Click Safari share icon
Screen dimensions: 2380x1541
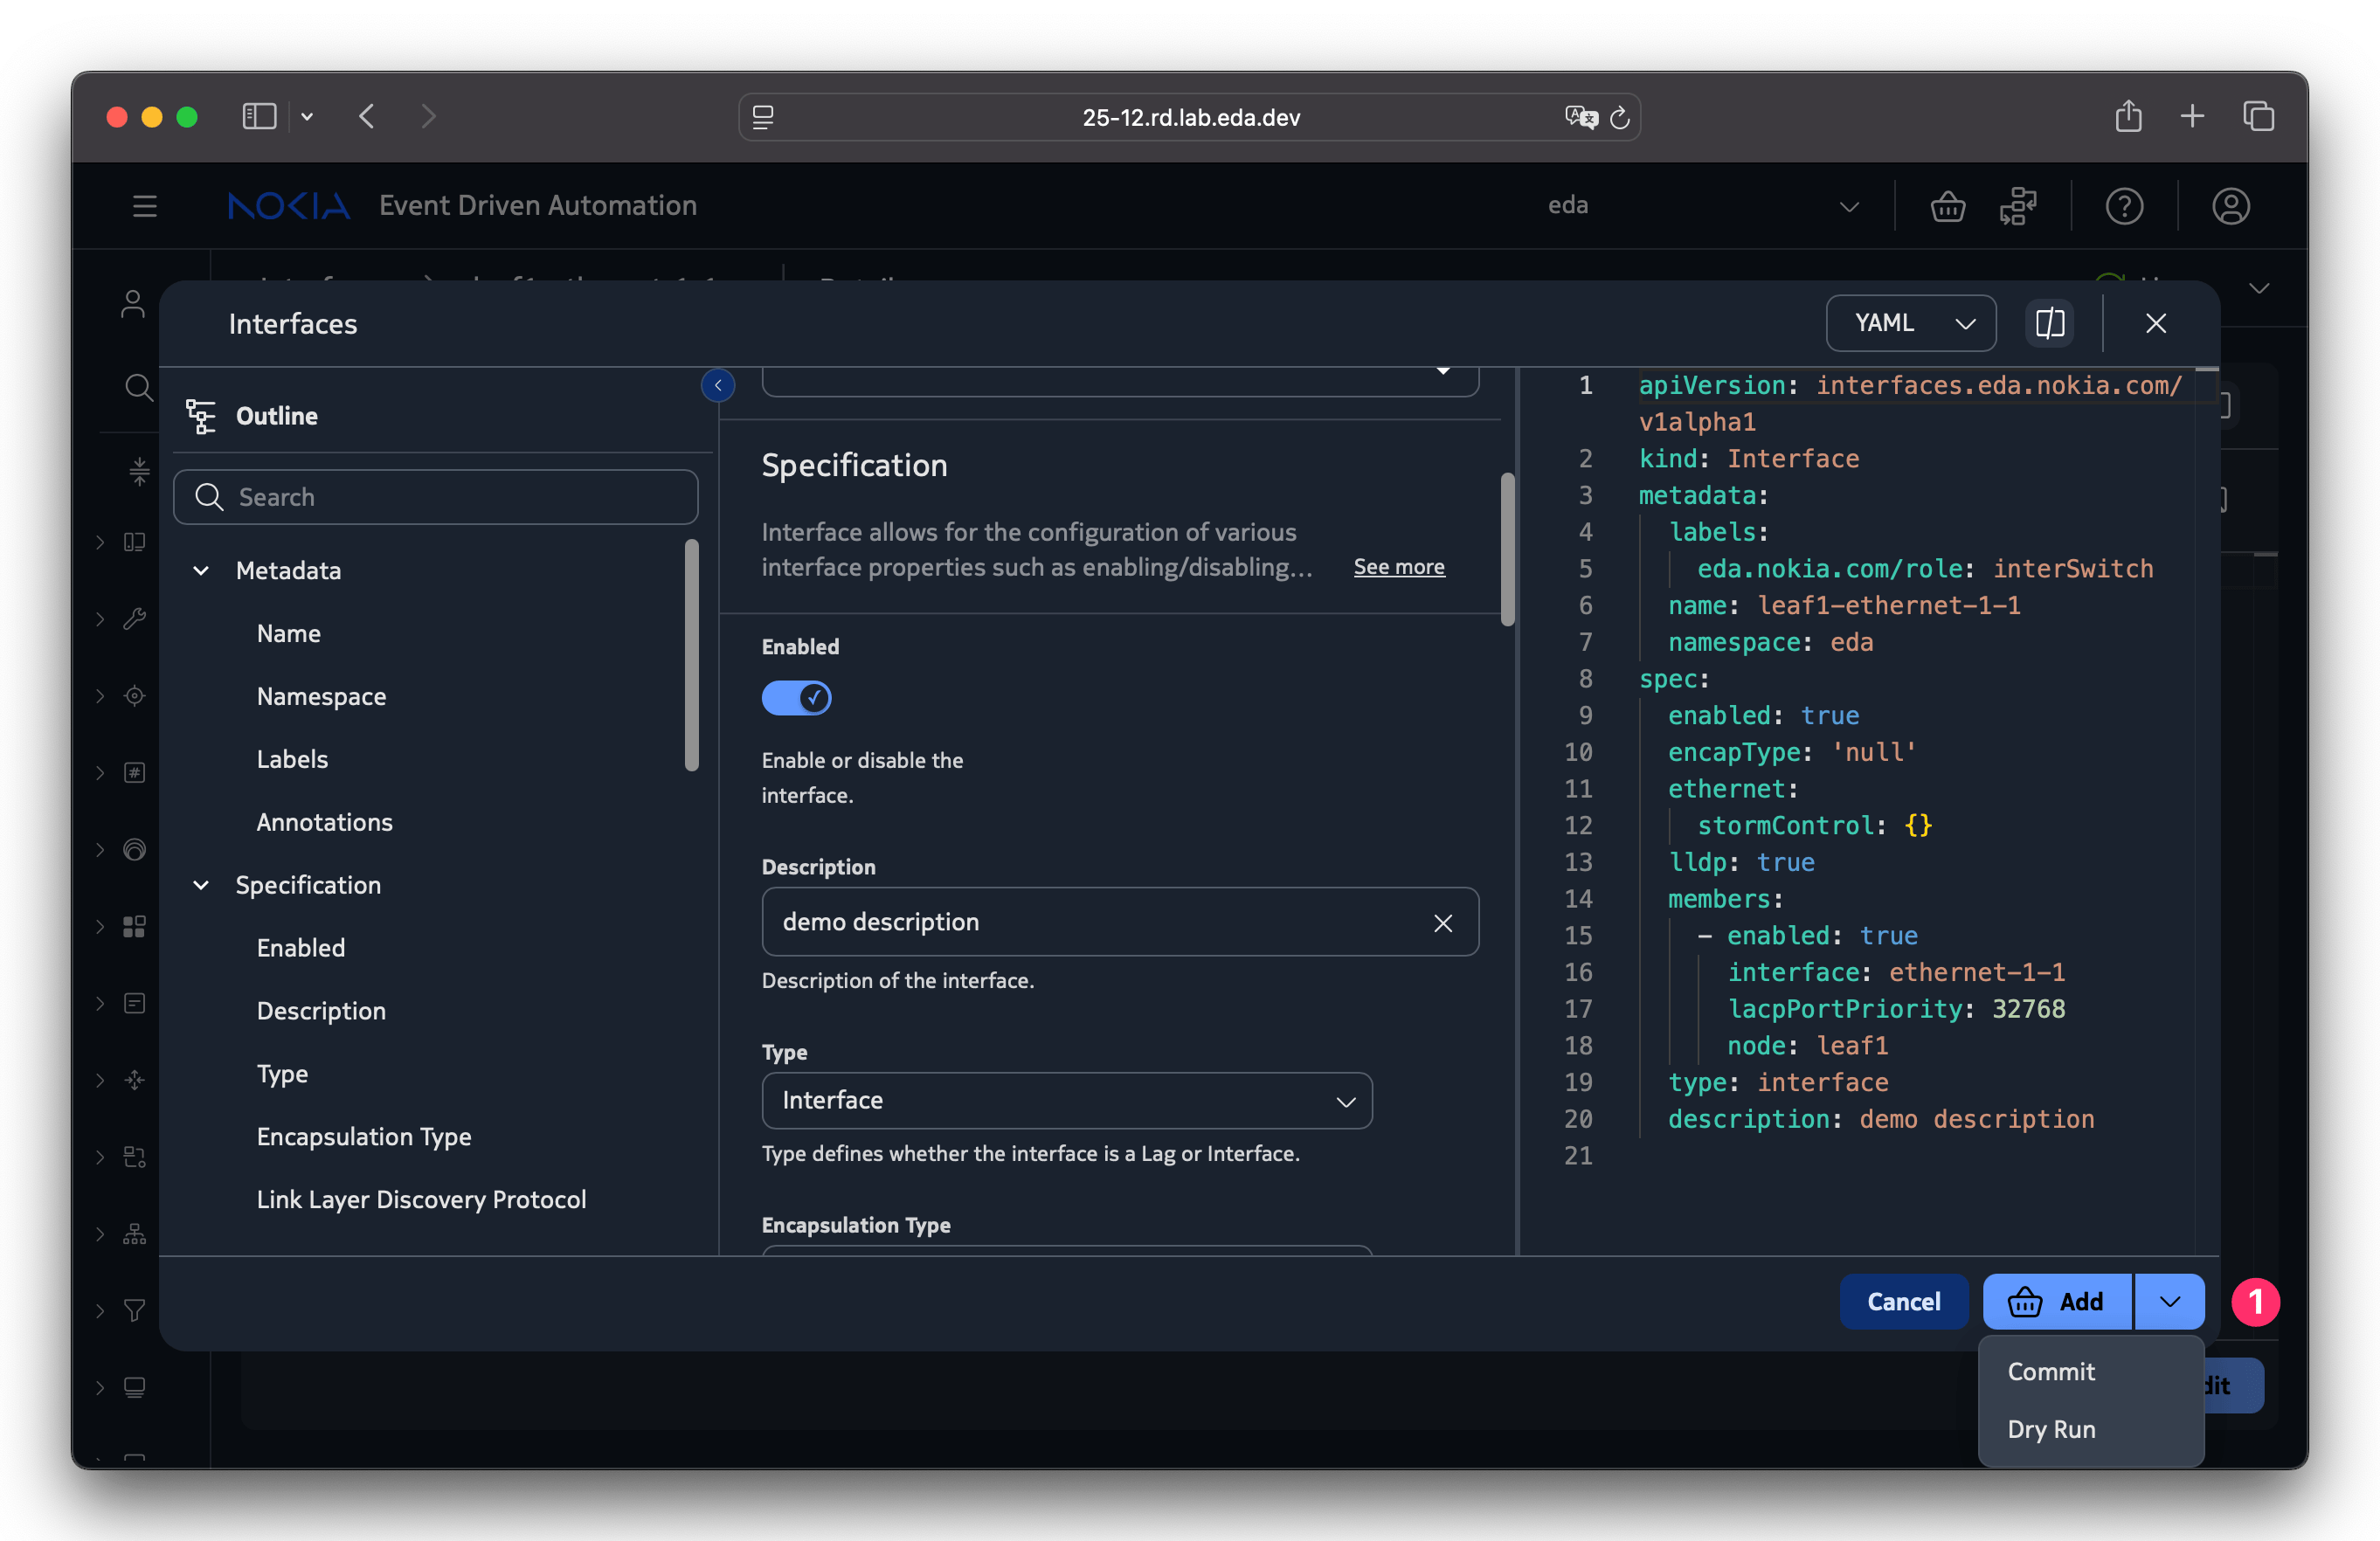coord(2128,117)
